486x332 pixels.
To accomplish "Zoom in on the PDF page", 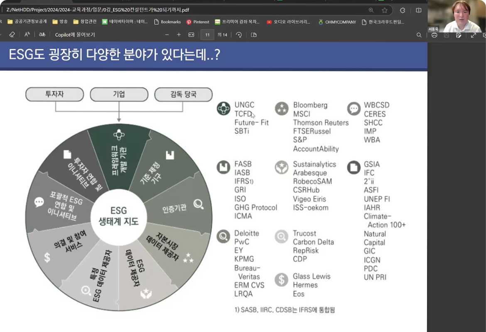I will [x=179, y=35].
